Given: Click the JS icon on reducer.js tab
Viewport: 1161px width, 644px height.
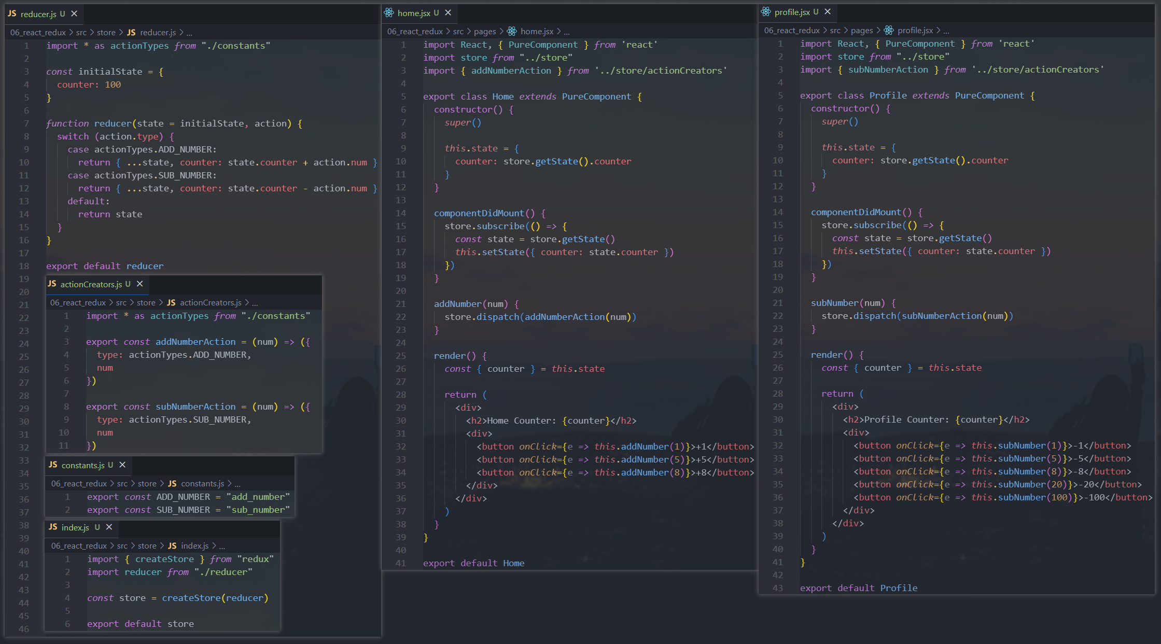Looking at the screenshot, I should [x=12, y=13].
